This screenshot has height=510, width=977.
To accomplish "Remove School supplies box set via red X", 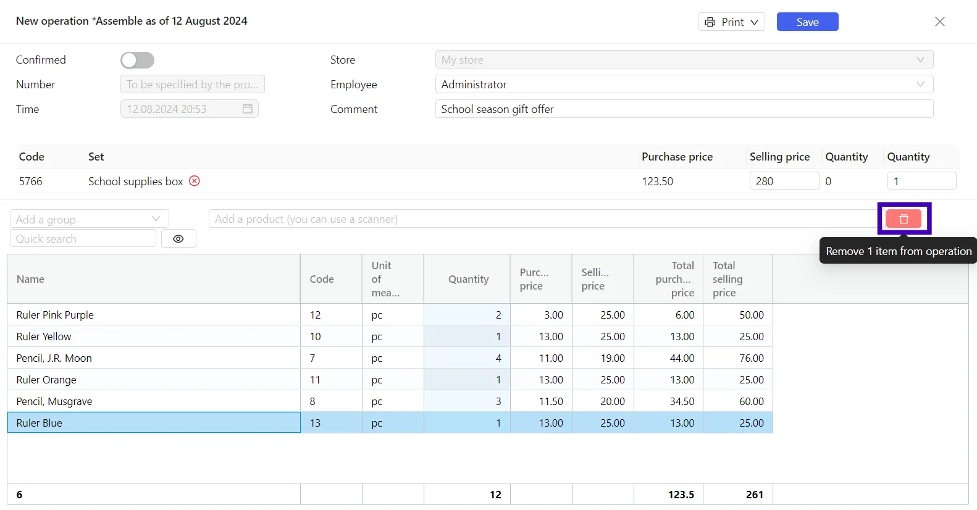I will 195,181.
